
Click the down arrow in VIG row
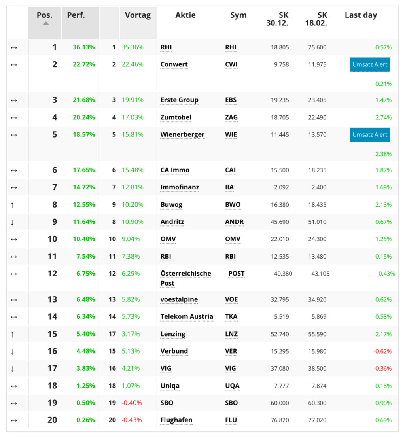click(x=12, y=369)
